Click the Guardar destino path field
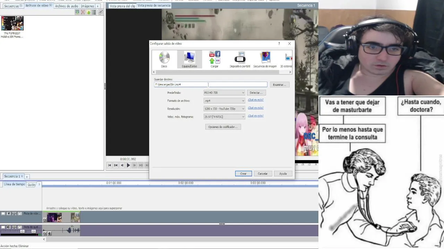 211,84
